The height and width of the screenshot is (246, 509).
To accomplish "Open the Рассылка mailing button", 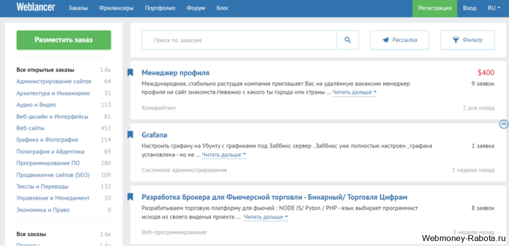I will 400,40.
